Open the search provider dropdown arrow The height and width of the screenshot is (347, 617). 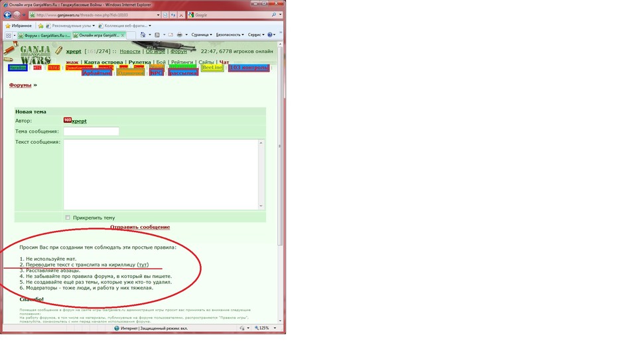[x=280, y=15]
